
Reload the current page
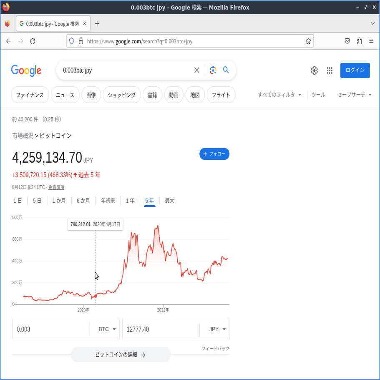(33, 41)
